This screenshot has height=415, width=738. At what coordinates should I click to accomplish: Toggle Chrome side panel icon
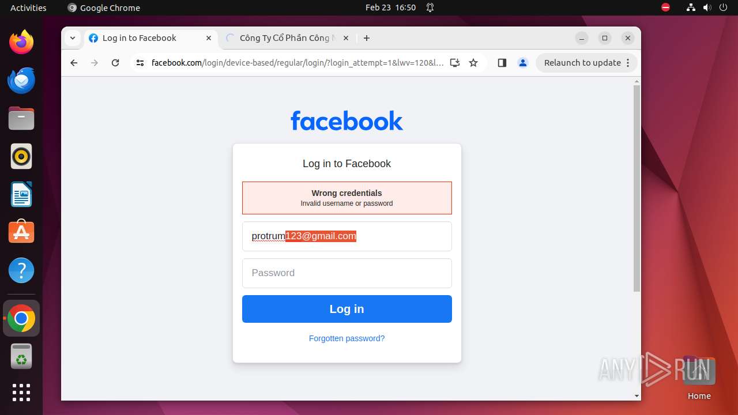502,63
